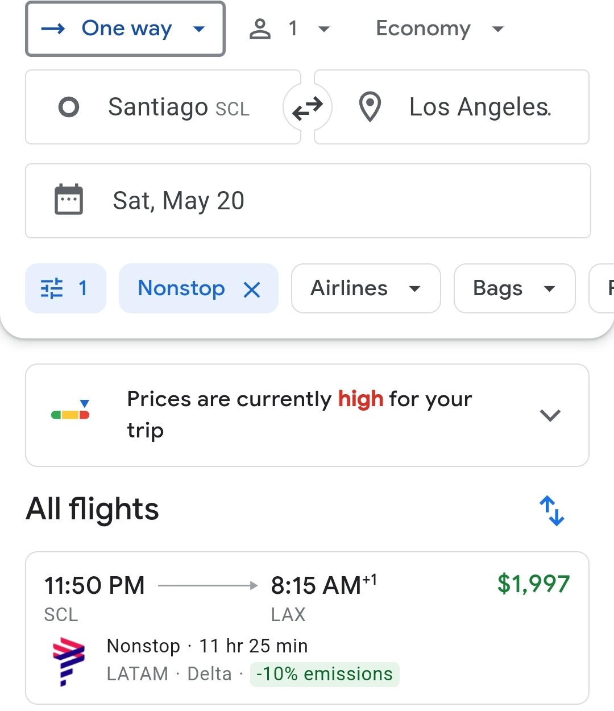Open the Economy cabin class dropdown
614x711 pixels.
[x=439, y=28]
